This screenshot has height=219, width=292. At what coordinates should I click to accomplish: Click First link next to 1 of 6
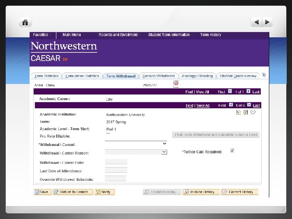(222, 105)
